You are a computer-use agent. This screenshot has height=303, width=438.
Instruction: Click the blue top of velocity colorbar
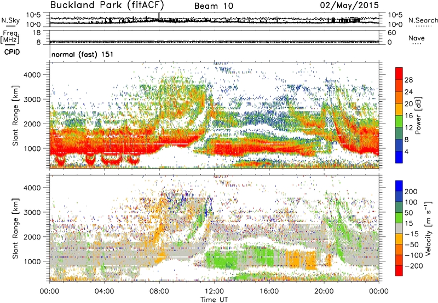(x=399, y=186)
